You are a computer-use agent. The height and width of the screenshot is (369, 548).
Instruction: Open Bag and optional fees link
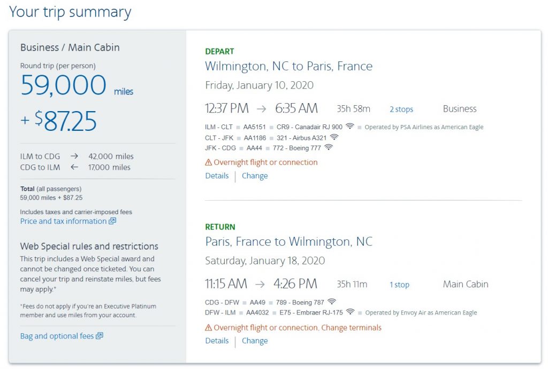(57, 336)
